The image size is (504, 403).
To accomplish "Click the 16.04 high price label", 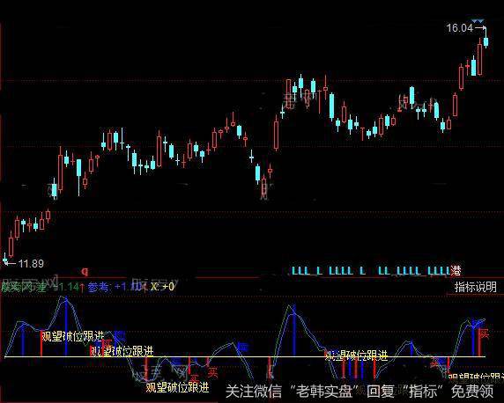I will coord(460,28).
